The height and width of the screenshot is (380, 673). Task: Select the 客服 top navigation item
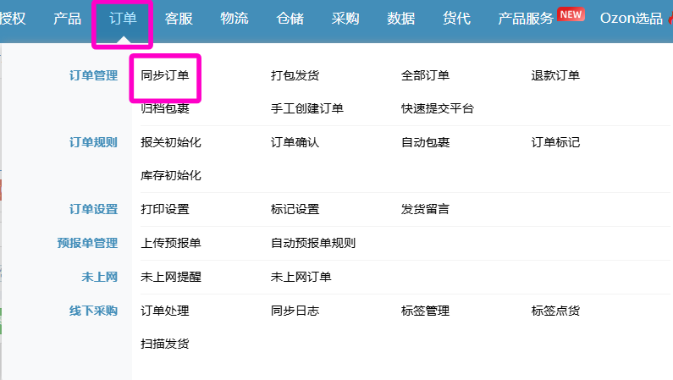pyautogui.click(x=179, y=19)
